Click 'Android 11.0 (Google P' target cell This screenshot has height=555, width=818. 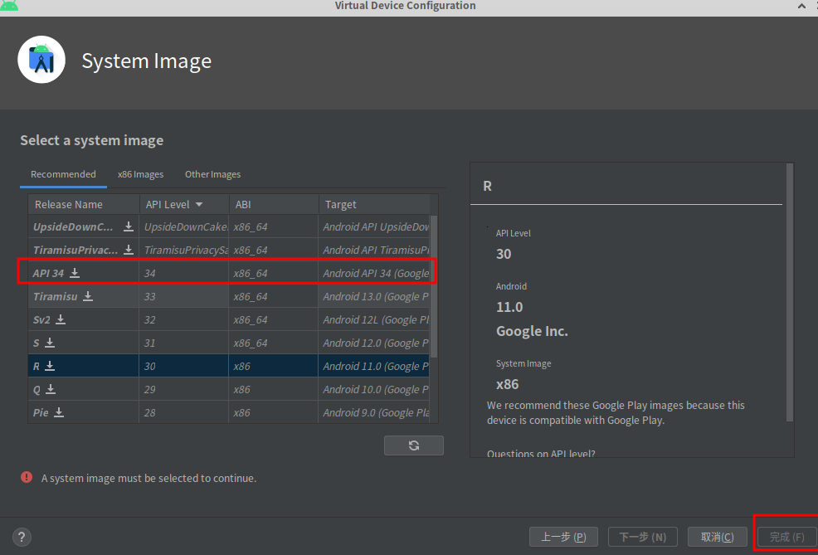[374, 366]
